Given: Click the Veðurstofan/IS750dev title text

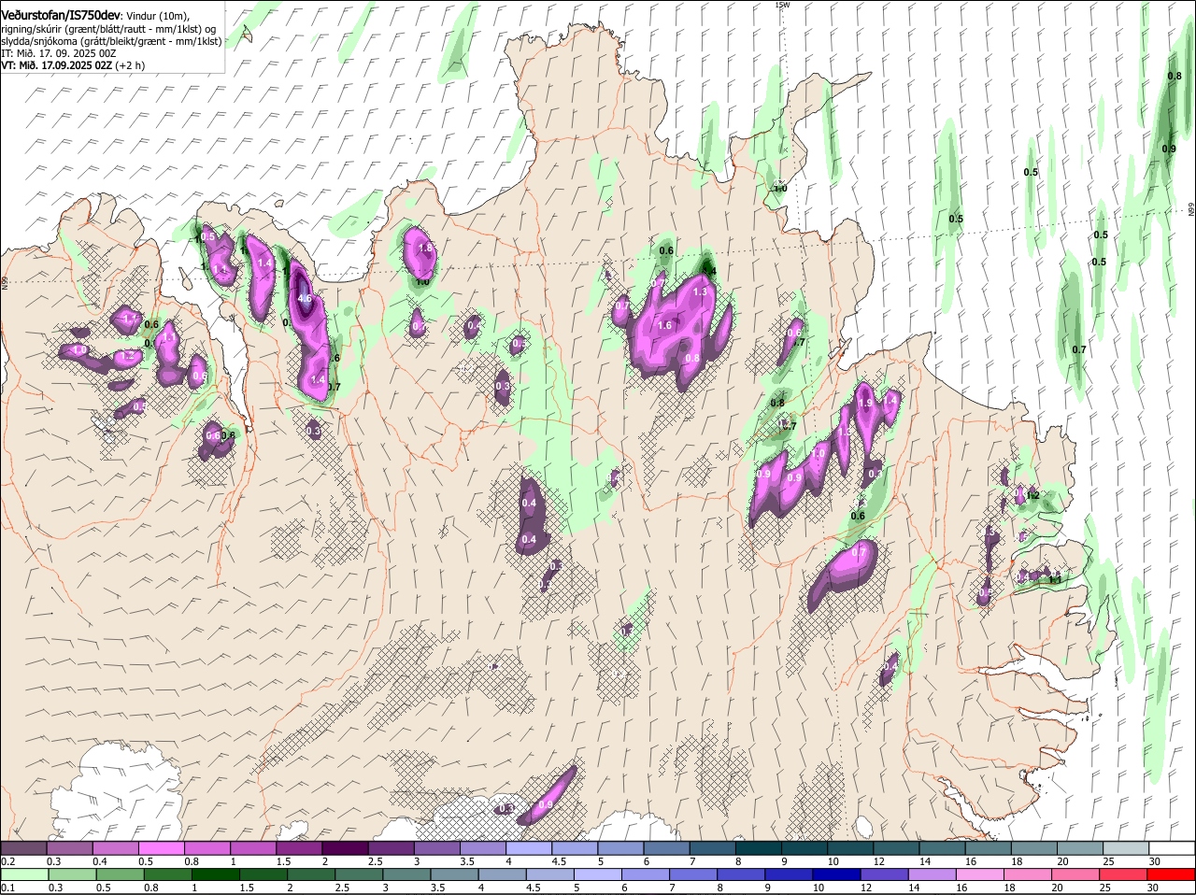Looking at the screenshot, I should coord(61,15).
